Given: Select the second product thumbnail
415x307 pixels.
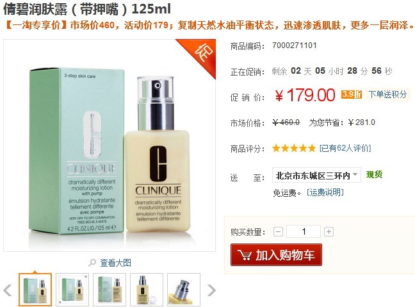Looking at the screenshot, I should (72, 290).
